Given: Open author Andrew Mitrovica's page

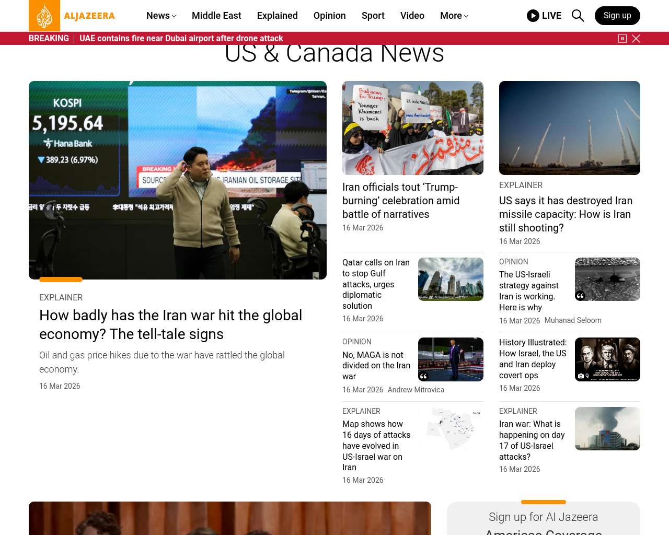Looking at the screenshot, I should coord(416,390).
